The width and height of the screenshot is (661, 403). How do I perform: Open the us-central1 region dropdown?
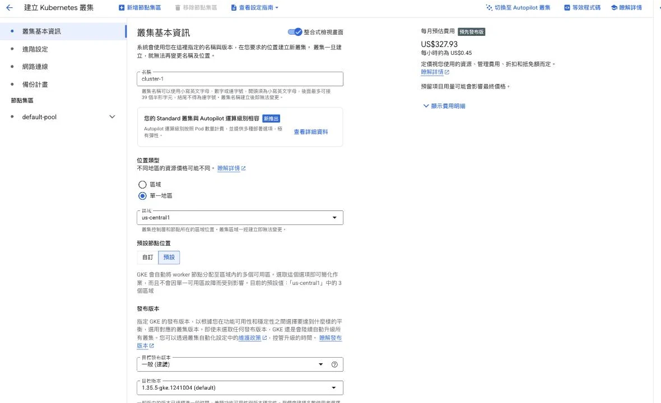click(240, 218)
